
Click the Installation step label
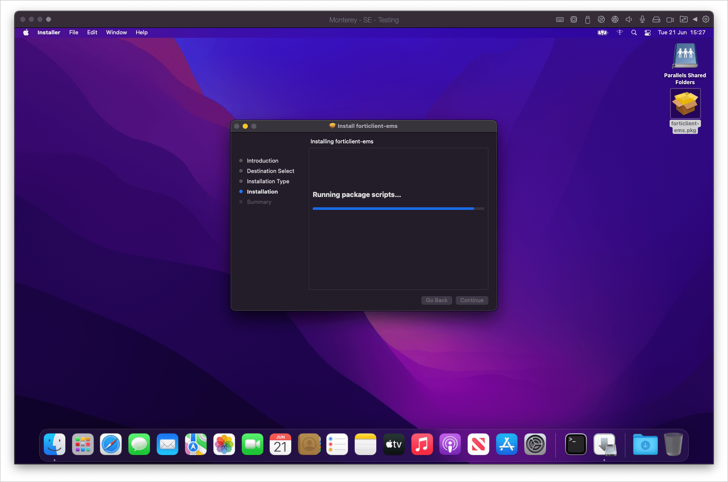pos(262,191)
